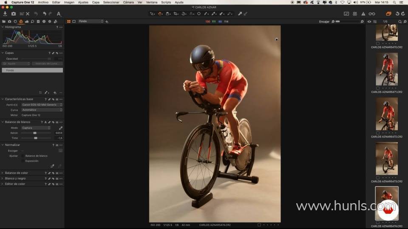408x229 pixels.
Task: Switch viewer to single-view mode
Action: (x=74, y=22)
